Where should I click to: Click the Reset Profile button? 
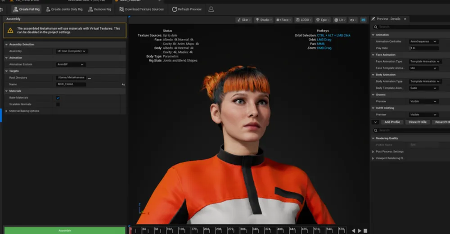(x=441, y=122)
